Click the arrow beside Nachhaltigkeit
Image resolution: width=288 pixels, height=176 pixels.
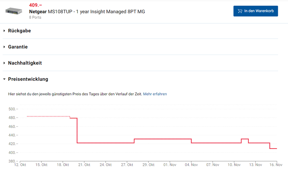[3, 63]
